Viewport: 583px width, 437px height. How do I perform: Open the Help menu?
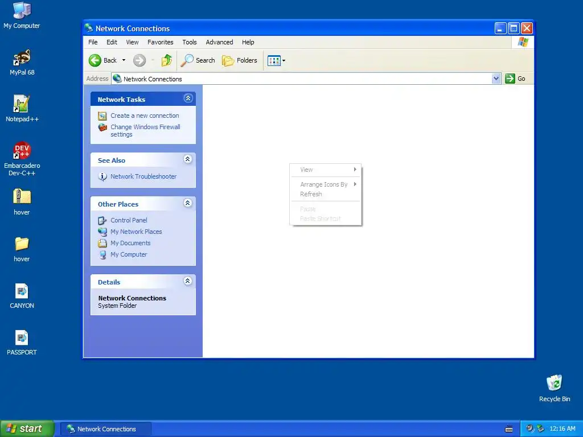pos(248,42)
